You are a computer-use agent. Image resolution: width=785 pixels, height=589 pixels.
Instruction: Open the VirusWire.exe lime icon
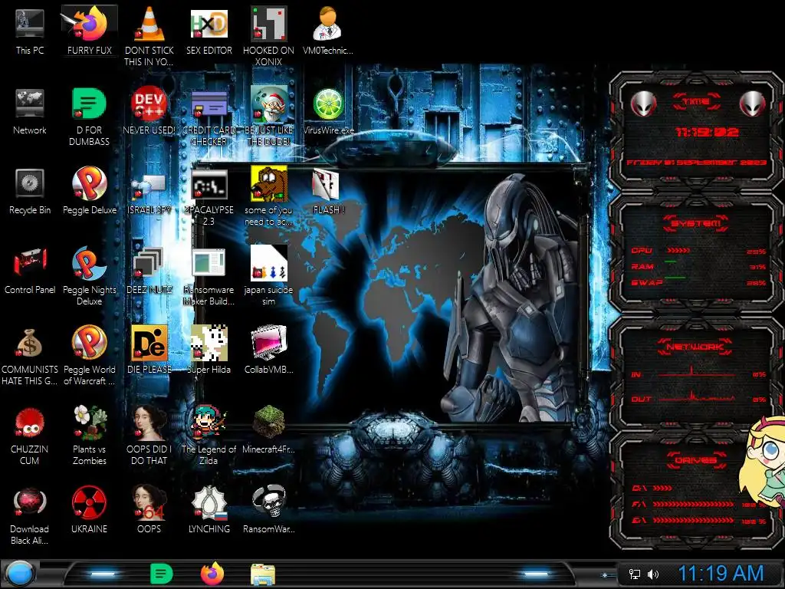point(328,104)
